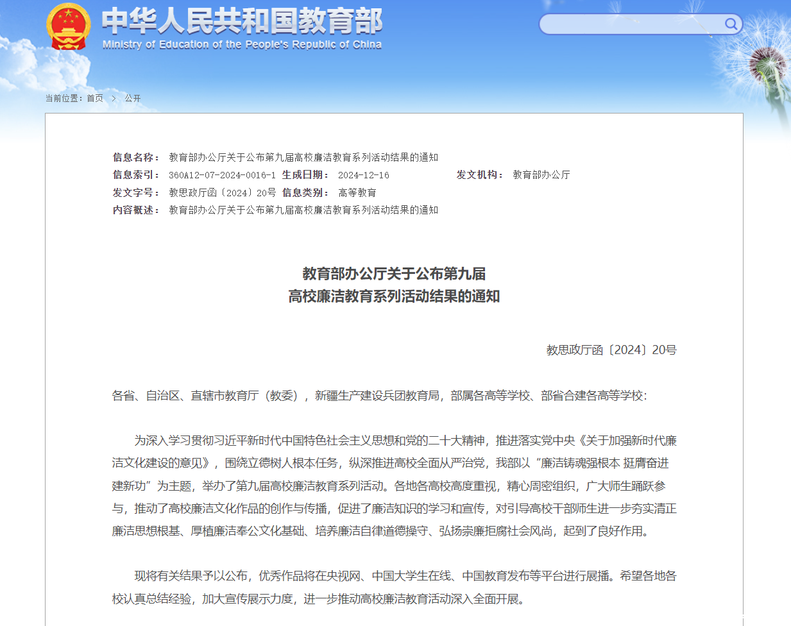Image resolution: width=791 pixels, height=626 pixels.
Task: Focus the search input field in header
Action: click(x=632, y=24)
